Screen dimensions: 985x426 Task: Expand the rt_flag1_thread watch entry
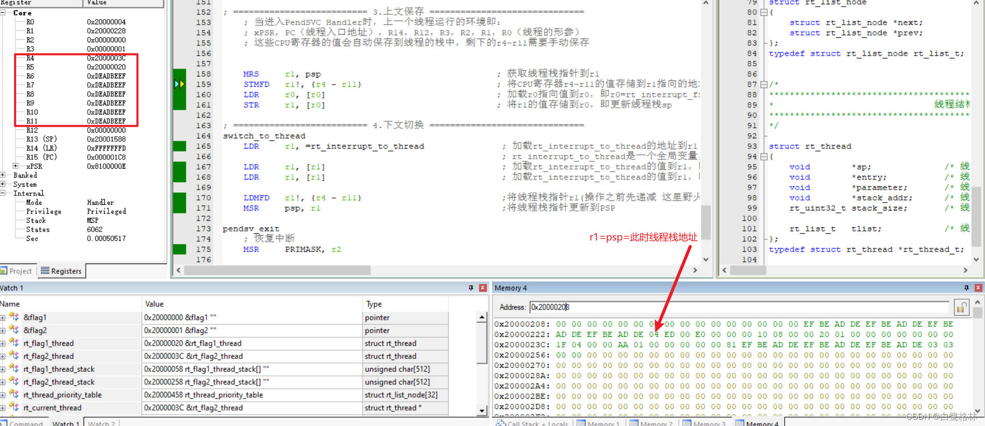click(x=3, y=343)
